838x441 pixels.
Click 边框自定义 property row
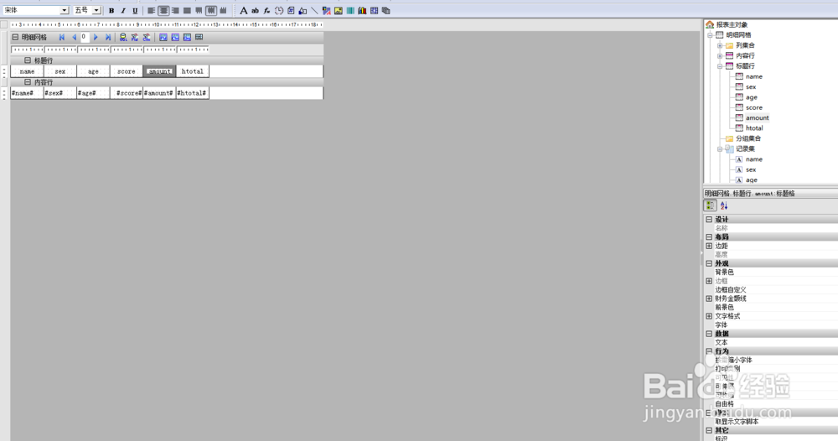pos(771,290)
